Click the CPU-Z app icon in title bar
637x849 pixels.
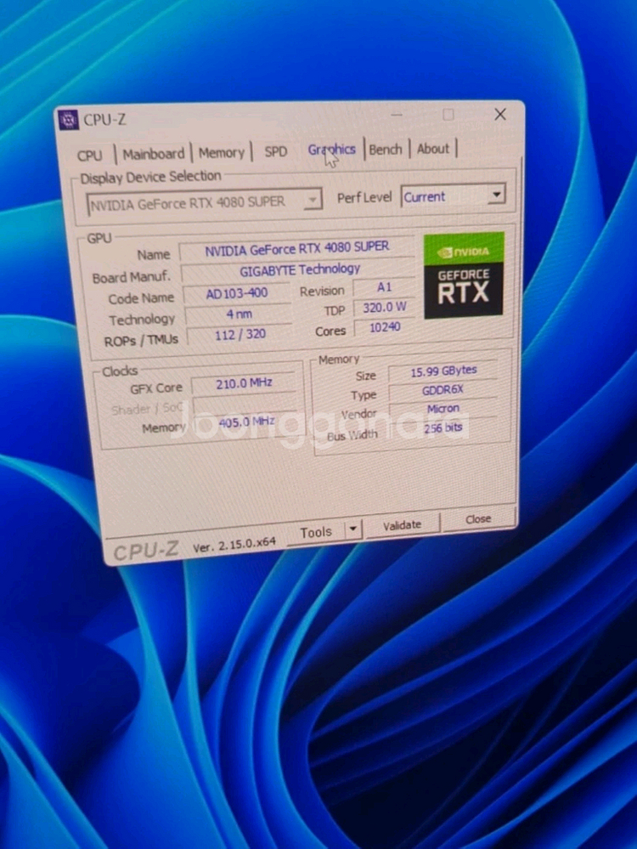tap(68, 120)
